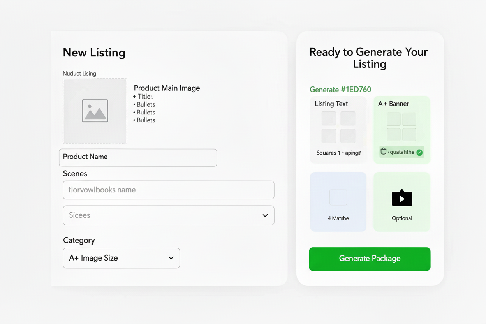This screenshot has width=486, height=324.
Task: Click the image placeholder icon in Product Main Image
Action: tap(95, 111)
